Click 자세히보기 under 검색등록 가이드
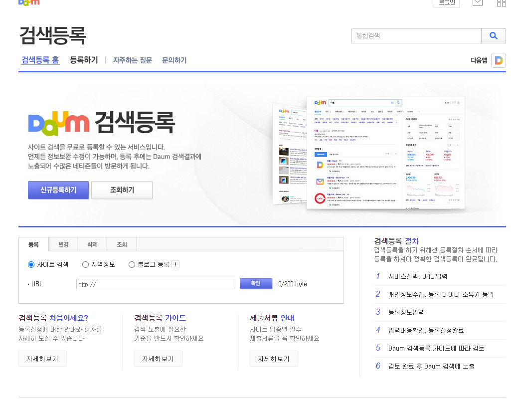 (158, 359)
